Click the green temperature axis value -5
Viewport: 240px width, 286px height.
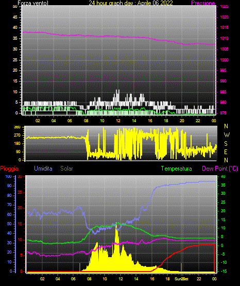(x=223, y=254)
